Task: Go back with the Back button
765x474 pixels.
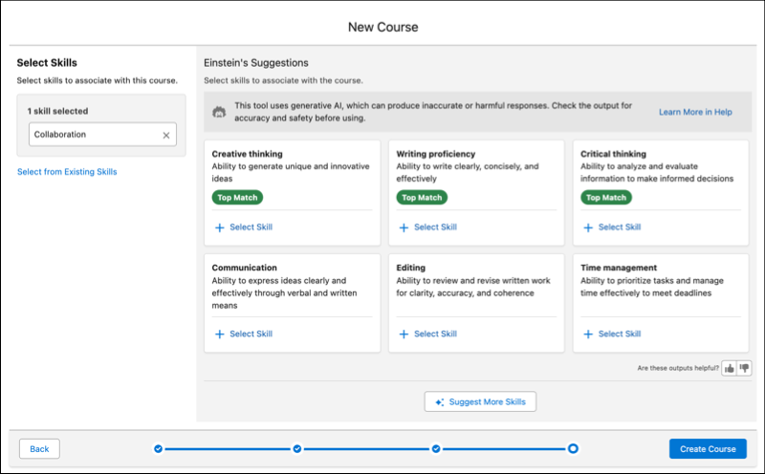Action: point(39,448)
